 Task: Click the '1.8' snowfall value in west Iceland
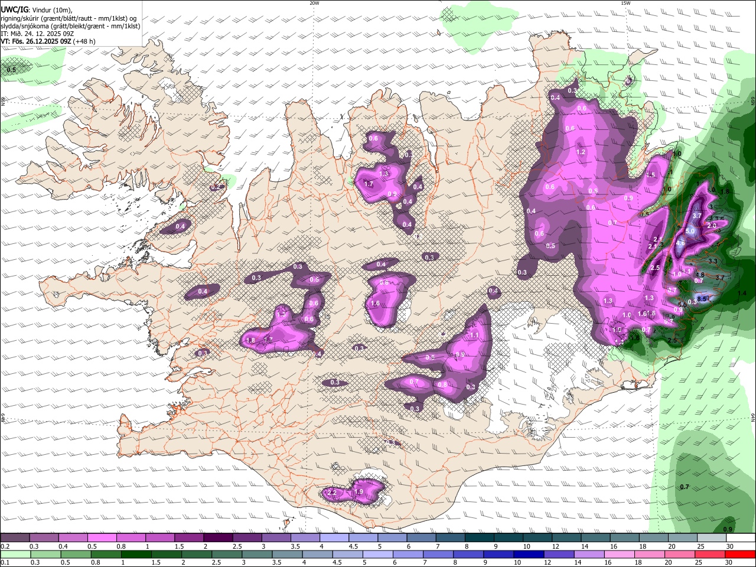pyautogui.click(x=250, y=340)
